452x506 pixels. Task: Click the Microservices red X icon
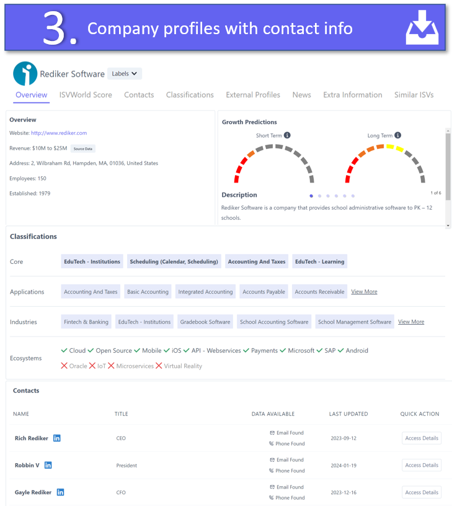[x=111, y=366]
